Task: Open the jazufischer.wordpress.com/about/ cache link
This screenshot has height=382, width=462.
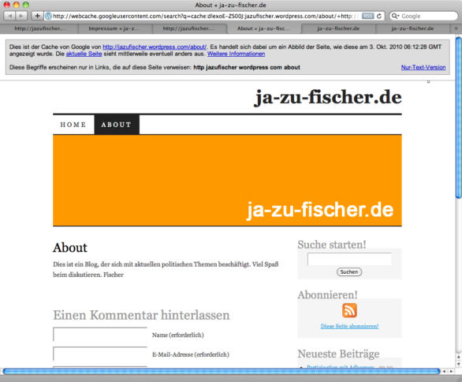Action: (x=155, y=47)
